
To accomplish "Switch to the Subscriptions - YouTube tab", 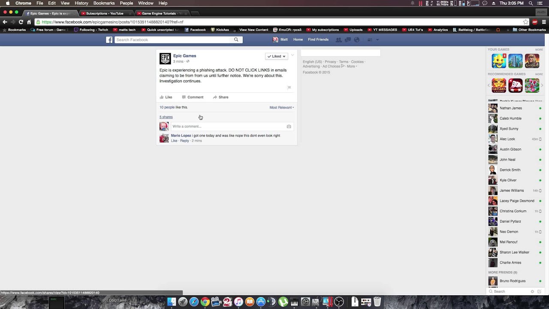I will pos(105,13).
